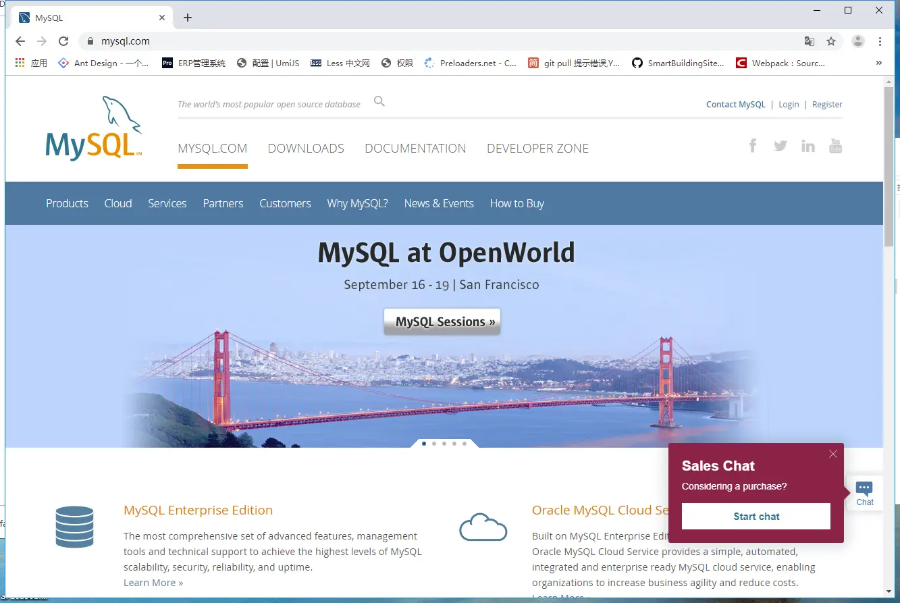Close the MySQL browser tab
Screen dimensions: 900x603
pyautogui.click(x=162, y=18)
